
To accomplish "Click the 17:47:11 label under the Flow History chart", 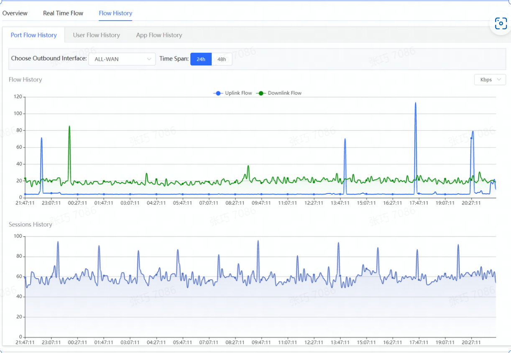I will point(419,203).
